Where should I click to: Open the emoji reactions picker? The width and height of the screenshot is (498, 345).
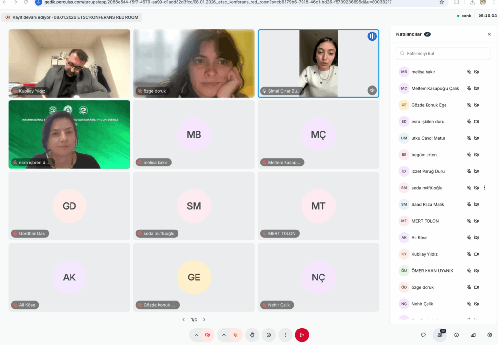tap(268, 335)
